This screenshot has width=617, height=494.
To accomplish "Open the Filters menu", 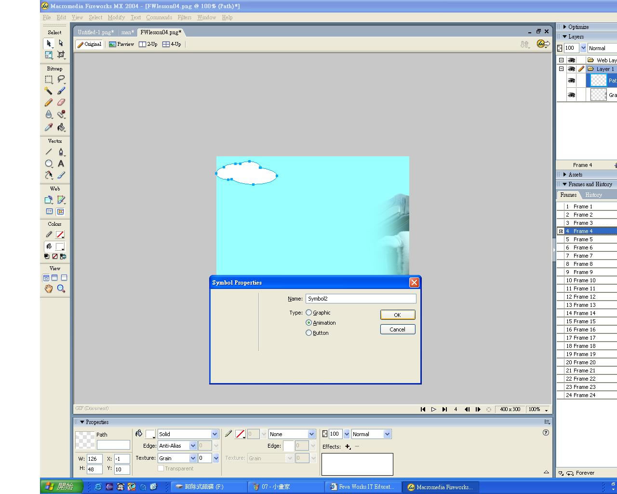I will tap(185, 17).
